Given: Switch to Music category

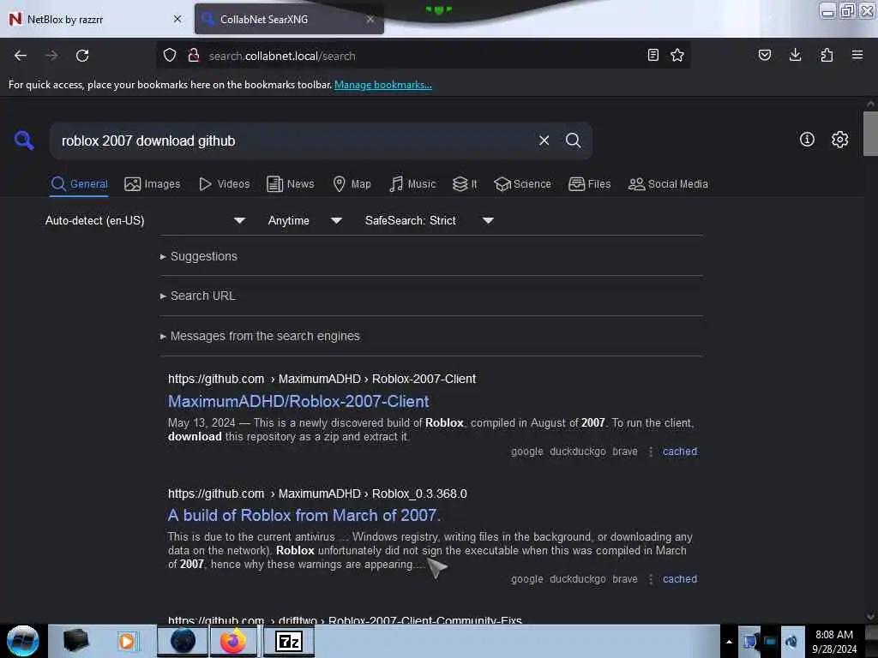Looking at the screenshot, I should 412,184.
